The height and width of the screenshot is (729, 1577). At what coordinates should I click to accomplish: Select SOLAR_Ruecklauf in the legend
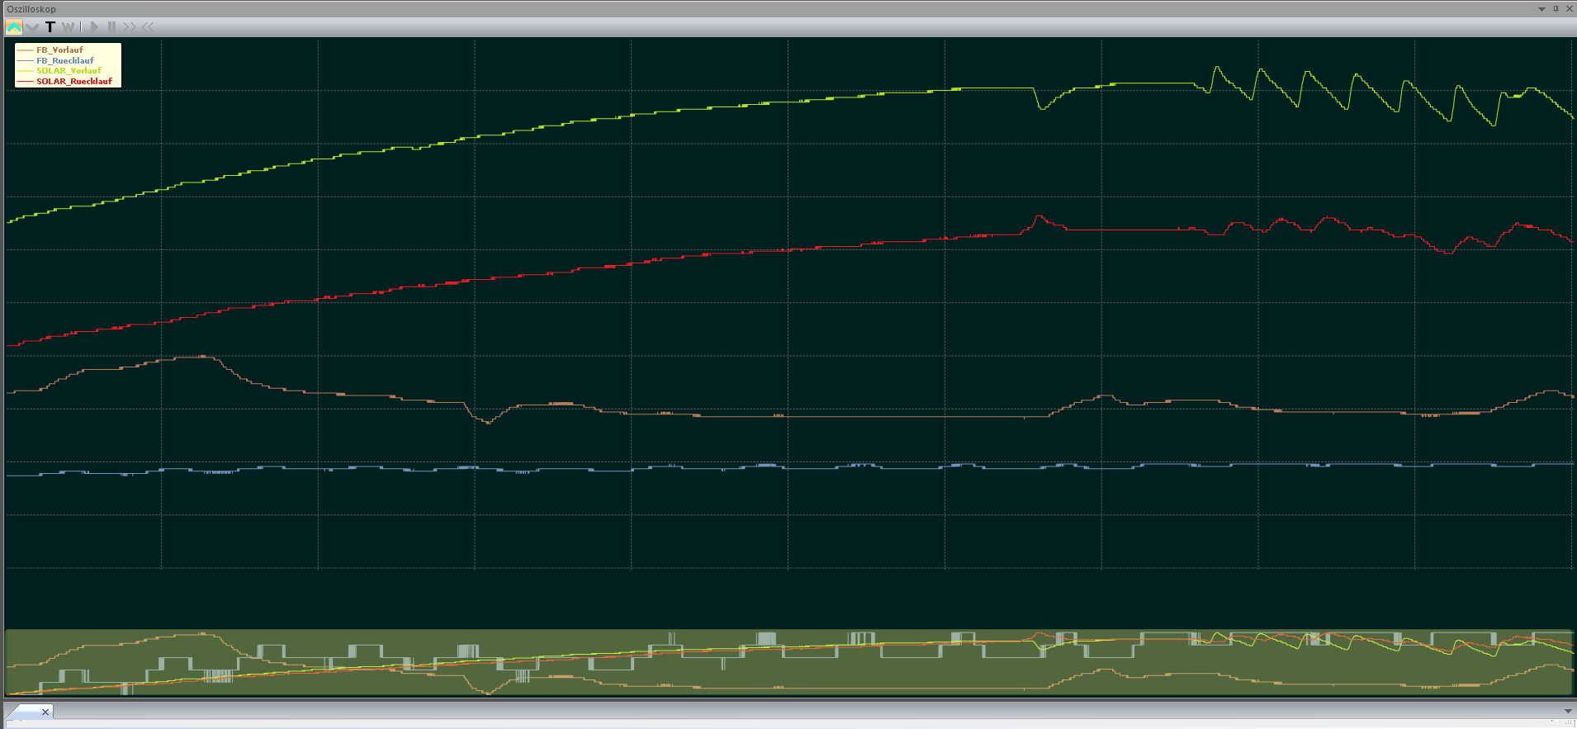tap(74, 81)
